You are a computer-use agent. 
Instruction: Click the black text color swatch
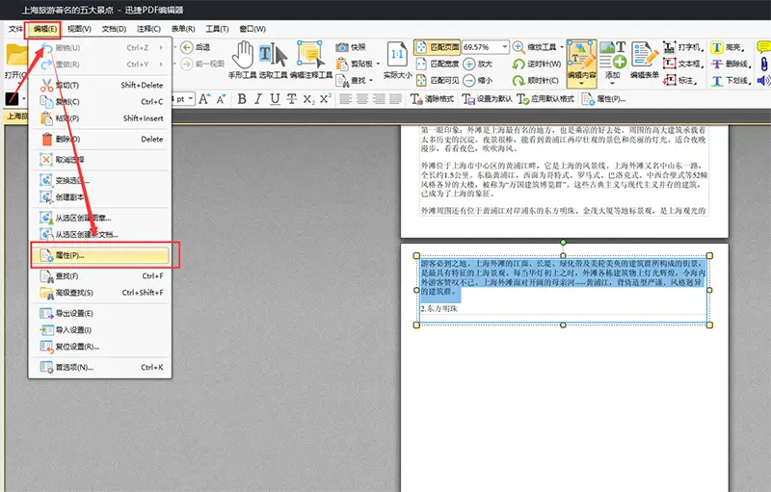[x=12, y=99]
